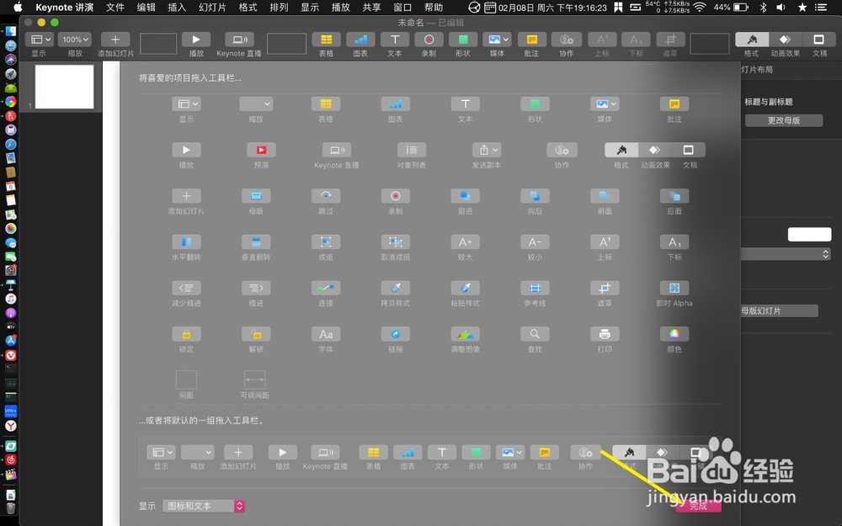Pick the 调整图像 adjust image icon
The height and width of the screenshot is (526, 842).
point(465,334)
